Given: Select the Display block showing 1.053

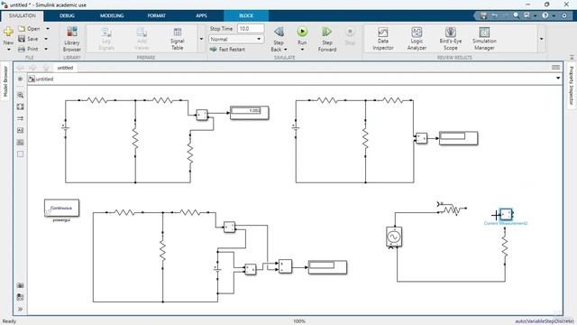Looking at the screenshot, I should 250,113.
